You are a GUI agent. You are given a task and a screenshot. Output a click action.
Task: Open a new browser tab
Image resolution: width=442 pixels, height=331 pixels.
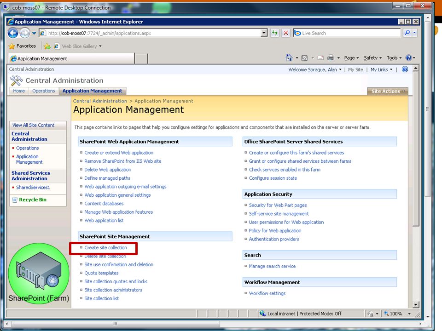coord(141,58)
